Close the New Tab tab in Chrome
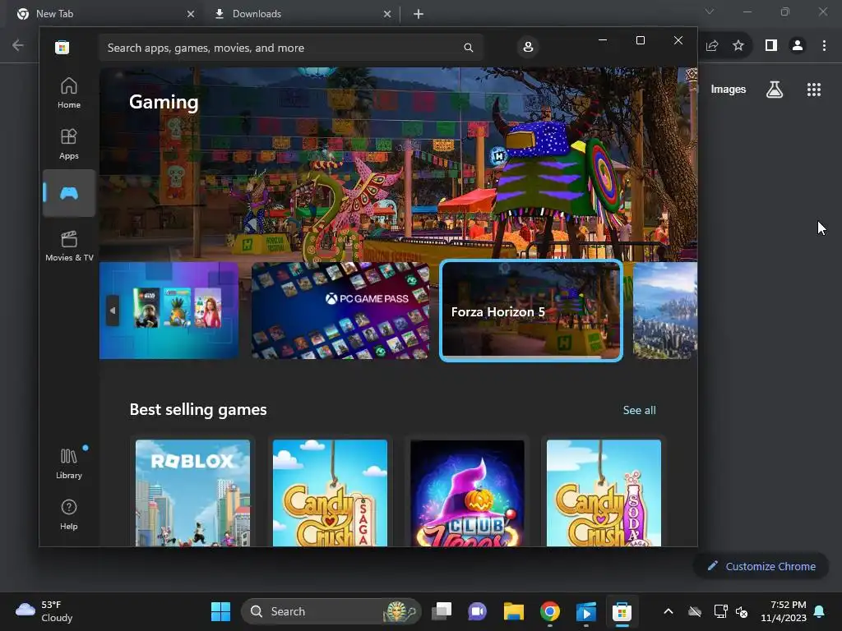The image size is (842, 631). 191,14
